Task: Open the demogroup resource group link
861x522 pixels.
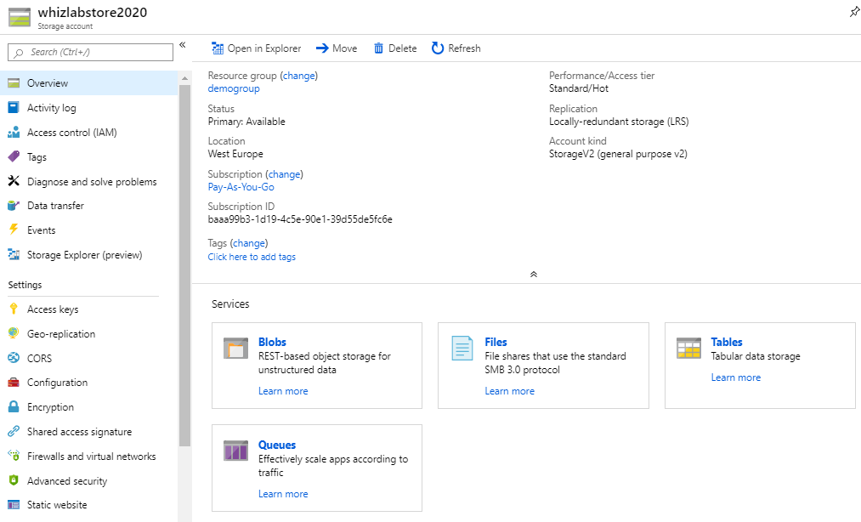Action: tap(234, 88)
